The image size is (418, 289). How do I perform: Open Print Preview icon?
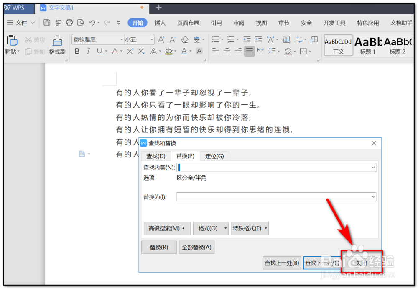[x=81, y=23]
